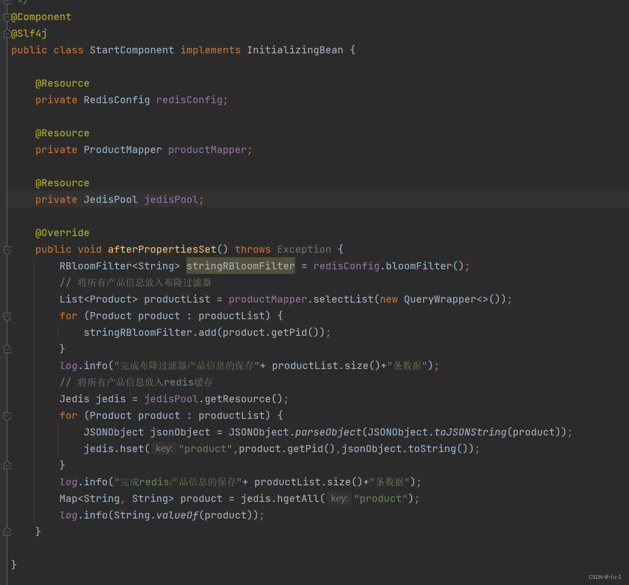Click the toJSONString method call
The height and width of the screenshot is (585, 629).
click(470, 432)
